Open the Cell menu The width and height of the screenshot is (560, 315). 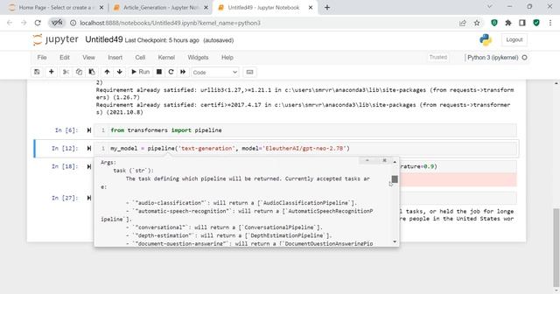[x=140, y=58]
